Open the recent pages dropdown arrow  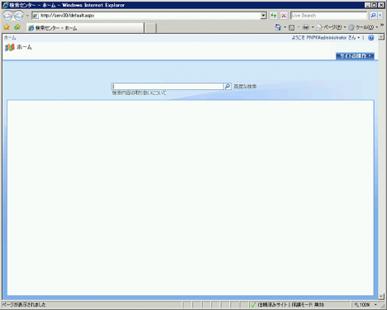click(27, 16)
